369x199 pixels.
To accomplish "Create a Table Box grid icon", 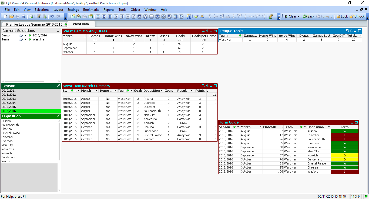I will coord(110,16).
